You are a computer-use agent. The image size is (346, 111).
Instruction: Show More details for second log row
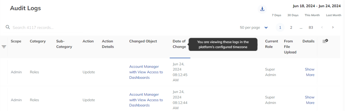[310, 100]
